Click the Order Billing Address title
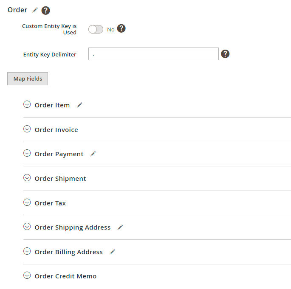This screenshot has height=289, width=291. coord(68,252)
